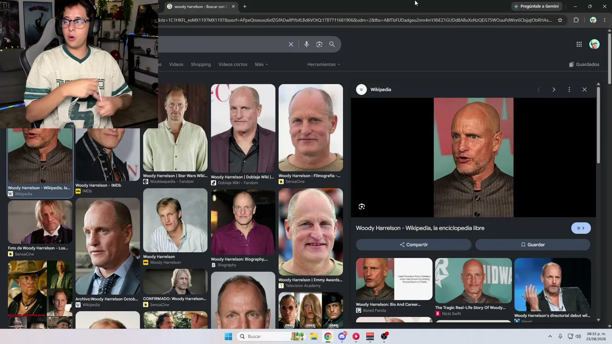Image resolution: width=612 pixels, height=344 pixels.
Task: Show the next image in the preview panel
Action: (x=554, y=90)
